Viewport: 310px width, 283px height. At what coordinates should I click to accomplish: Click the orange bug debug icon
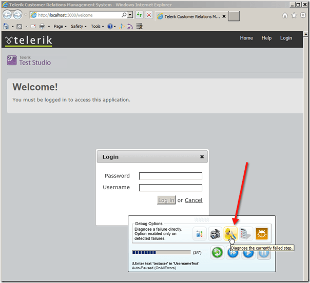click(262, 234)
